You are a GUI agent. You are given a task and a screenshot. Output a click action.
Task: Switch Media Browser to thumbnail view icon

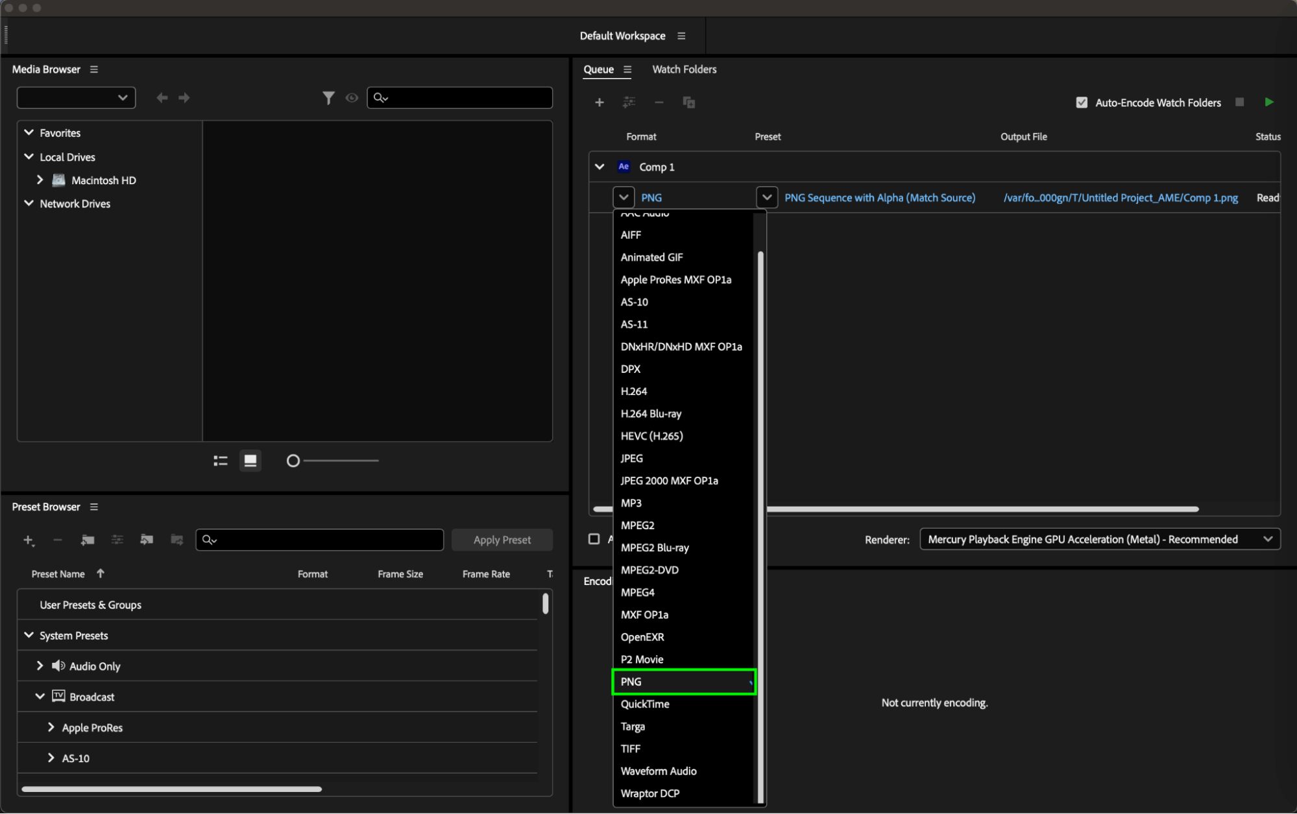[x=250, y=461]
